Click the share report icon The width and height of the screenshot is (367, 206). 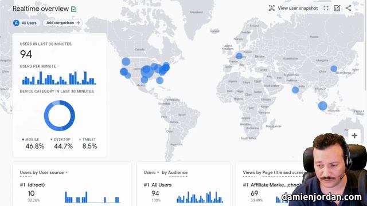pos(348,8)
